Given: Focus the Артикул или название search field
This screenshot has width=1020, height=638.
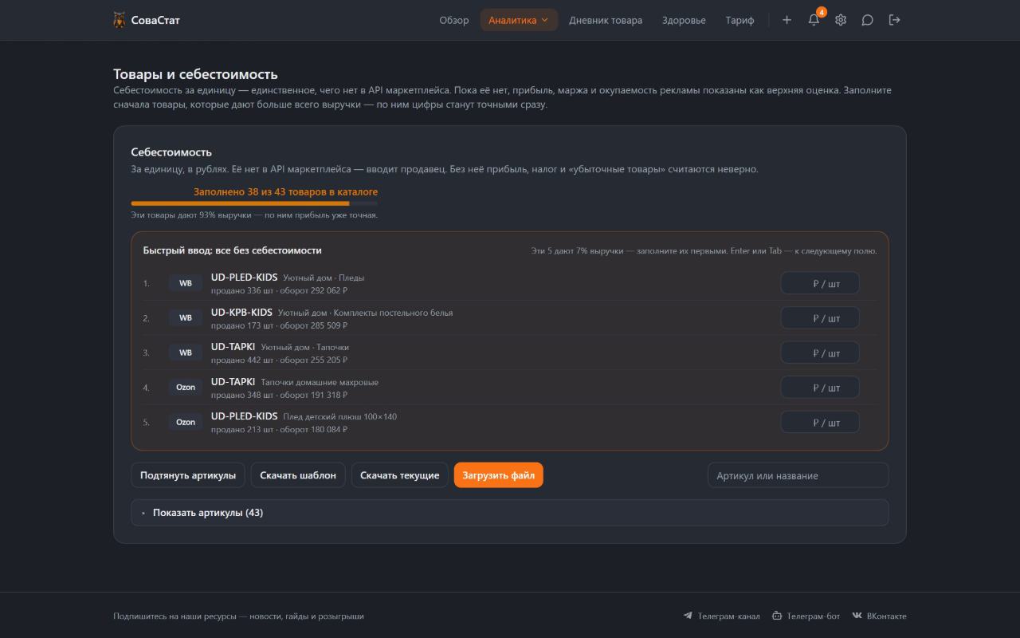Looking at the screenshot, I should pos(798,475).
